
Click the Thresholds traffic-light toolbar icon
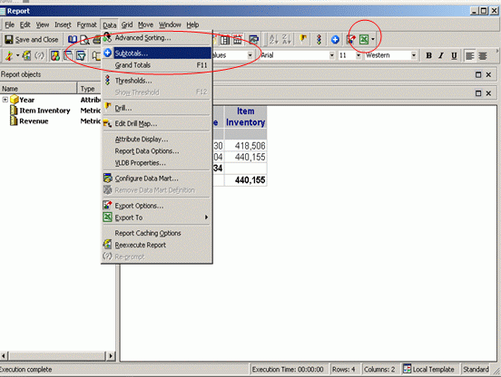pyautogui.click(x=319, y=40)
